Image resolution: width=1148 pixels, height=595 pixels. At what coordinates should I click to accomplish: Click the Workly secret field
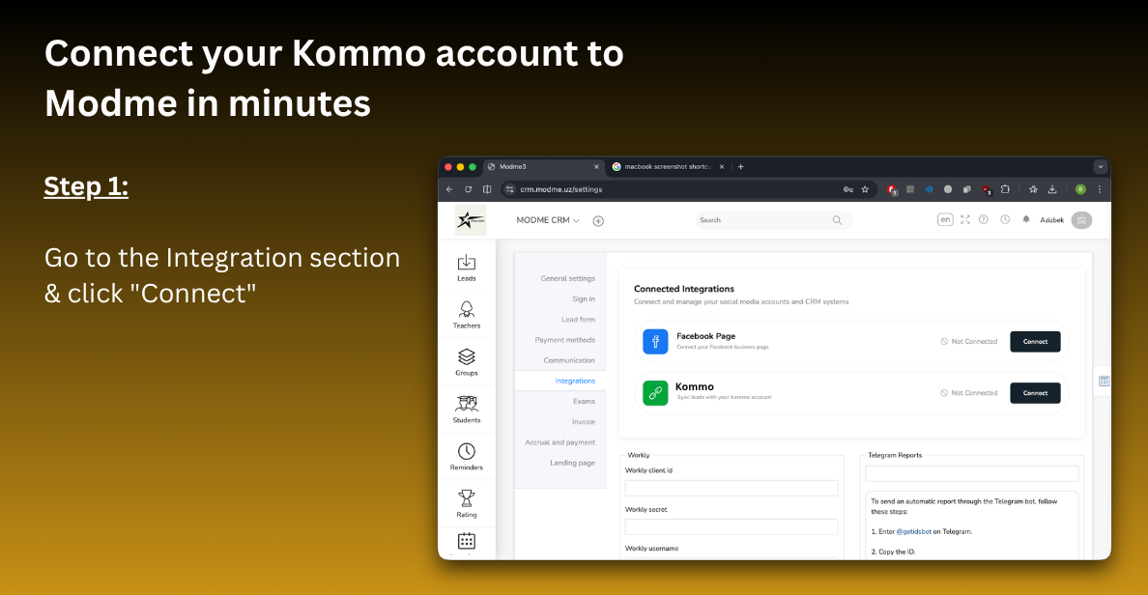[732, 527]
